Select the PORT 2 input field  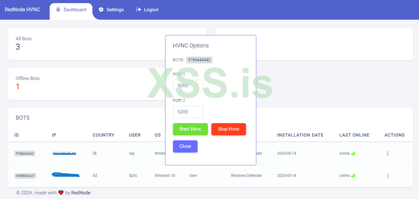click(188, 112)
